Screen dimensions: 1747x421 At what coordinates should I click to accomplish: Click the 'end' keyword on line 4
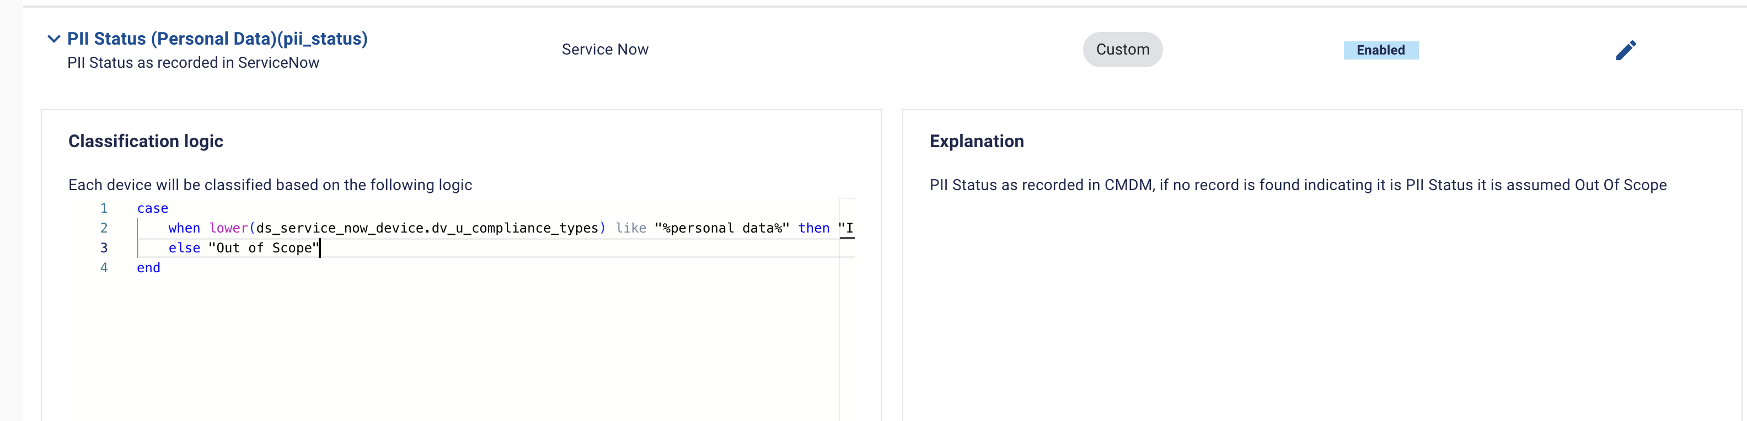[148, 267]
